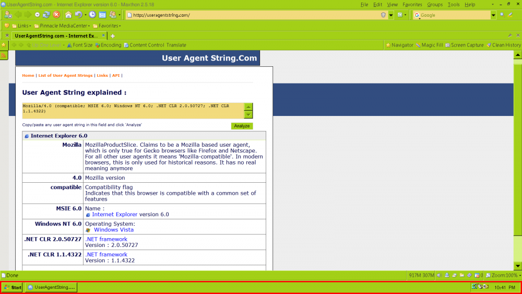Close the UserAgentString.com tab

(103, 36)
